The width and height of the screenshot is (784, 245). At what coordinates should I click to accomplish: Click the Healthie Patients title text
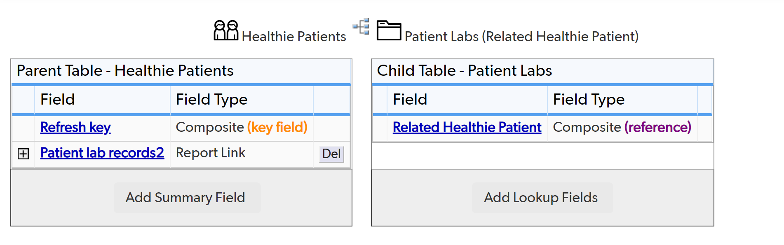[x=294, y=36]
